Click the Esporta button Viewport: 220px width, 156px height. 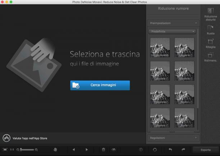coord(206,150)
